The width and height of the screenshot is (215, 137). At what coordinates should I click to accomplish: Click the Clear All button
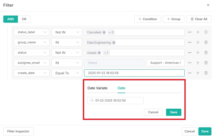(x=199, y=19)
